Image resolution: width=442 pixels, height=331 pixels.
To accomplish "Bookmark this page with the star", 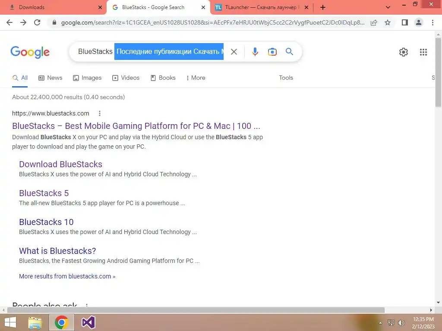I will pos(388,22).
